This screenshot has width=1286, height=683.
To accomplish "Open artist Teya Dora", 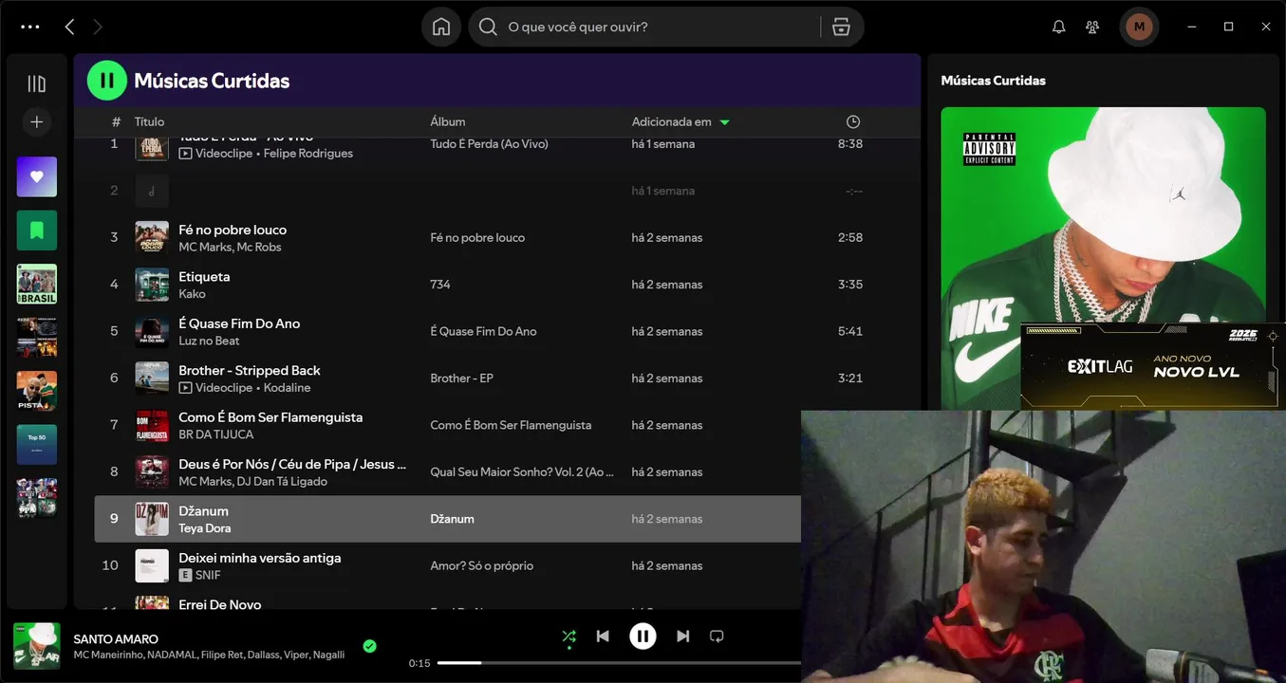I will (x=205, y=528).
